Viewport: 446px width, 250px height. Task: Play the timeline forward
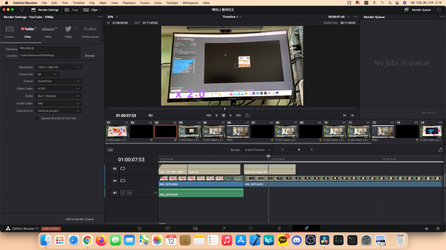point(231,116)
